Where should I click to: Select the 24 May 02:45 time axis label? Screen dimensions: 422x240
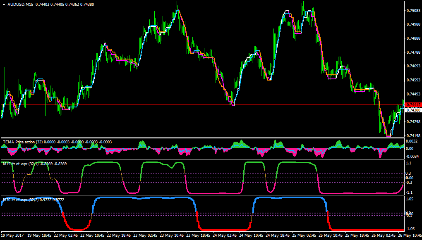pos(224,235)
